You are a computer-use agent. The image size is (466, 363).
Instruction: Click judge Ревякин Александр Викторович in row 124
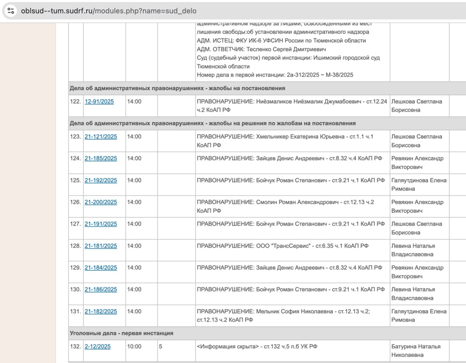(x=417, y=163)
